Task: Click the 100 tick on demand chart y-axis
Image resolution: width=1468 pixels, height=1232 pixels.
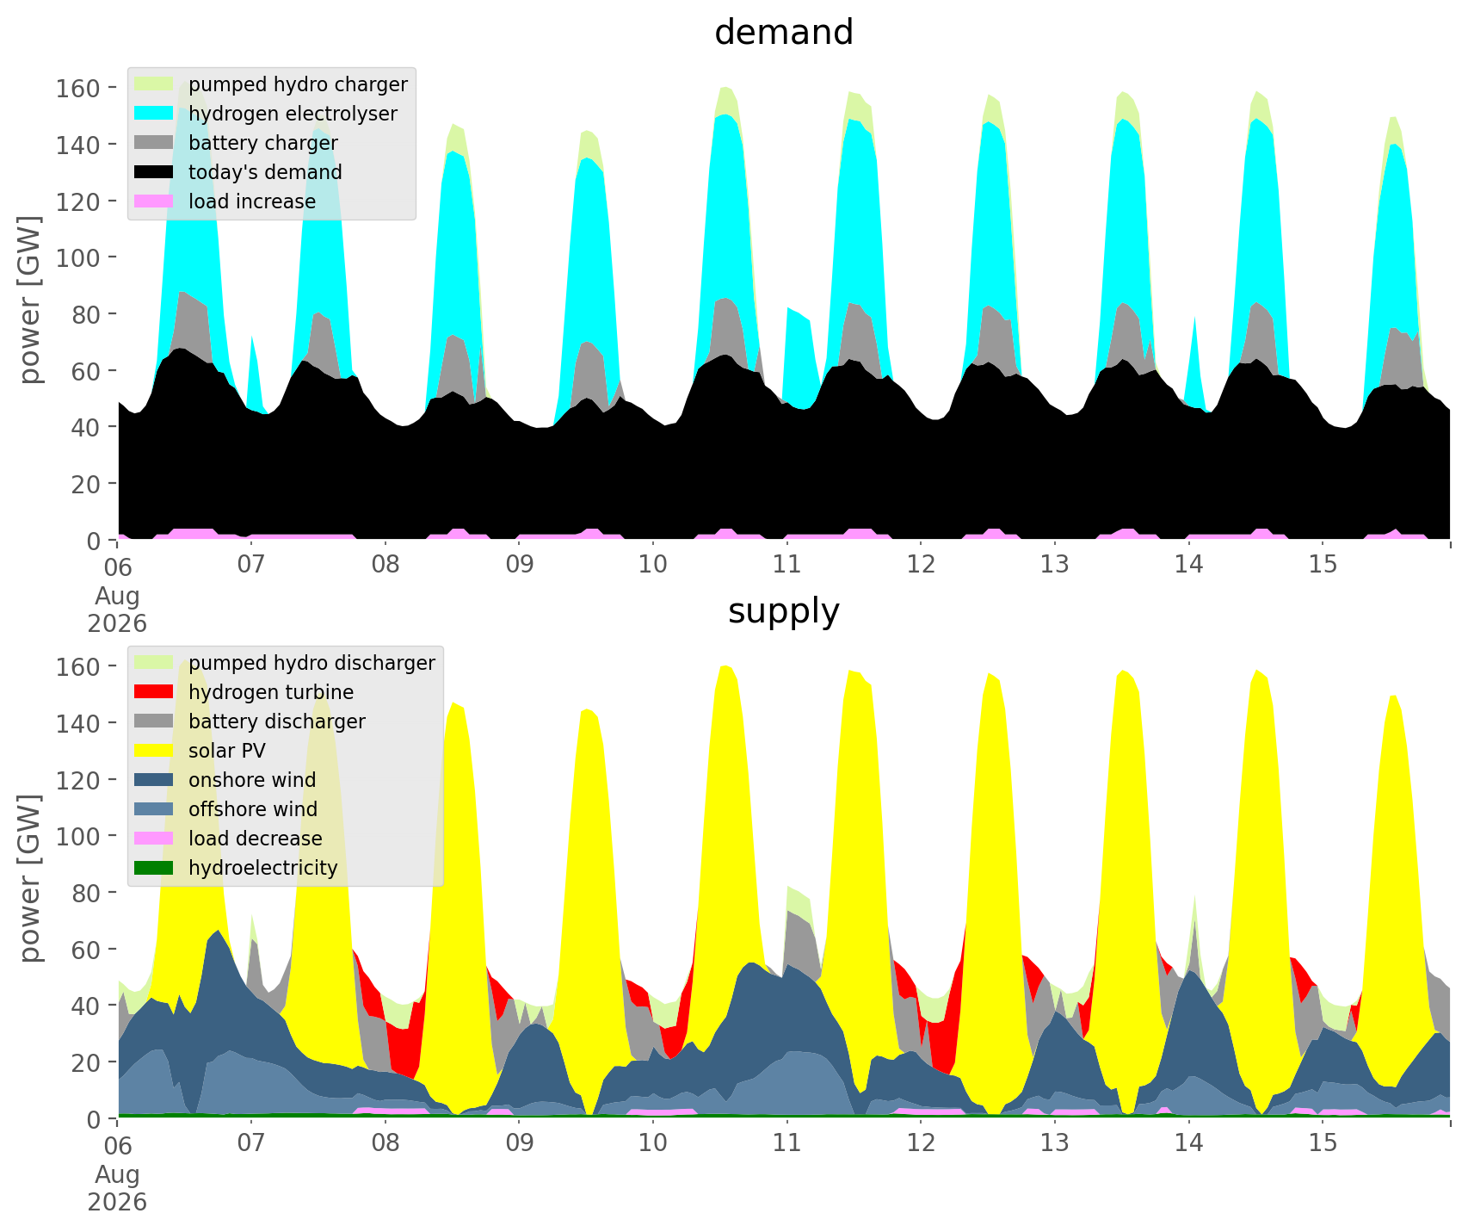Action: 78,257
